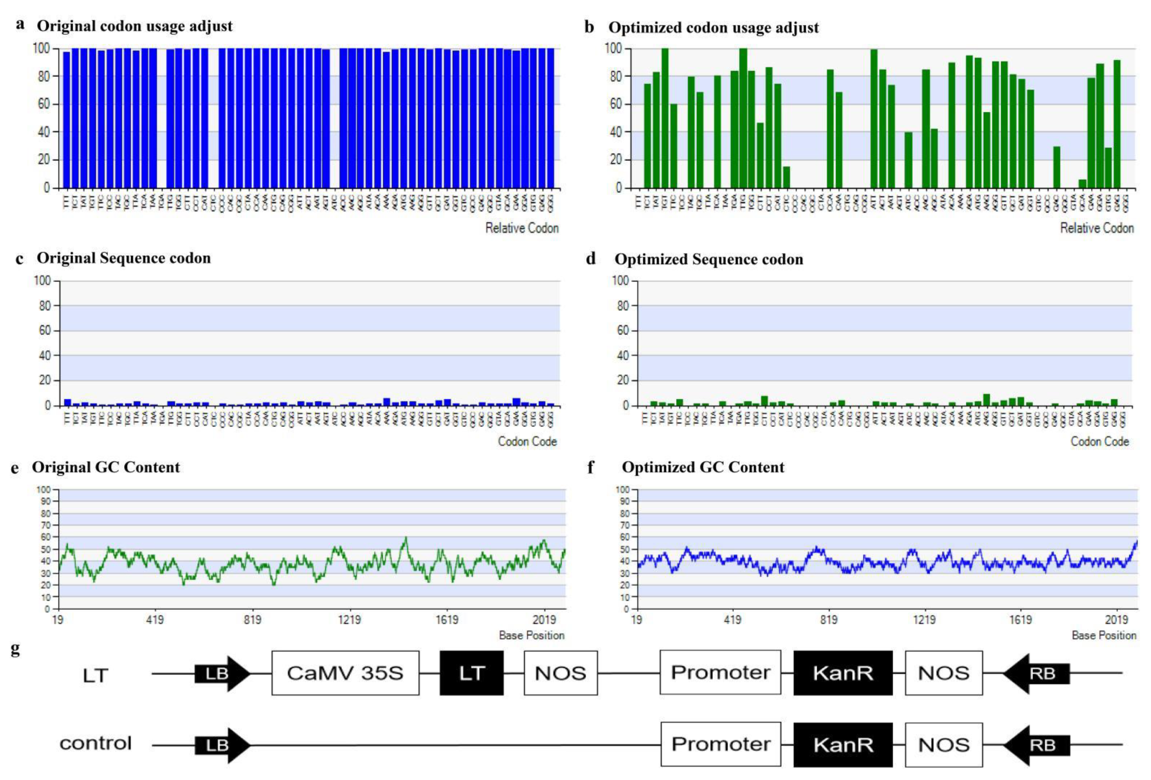Viewport: 1151px width, 780px height.
Task: Click the 'control' row label
Action: pyautogui.click(x=96, y=744)
